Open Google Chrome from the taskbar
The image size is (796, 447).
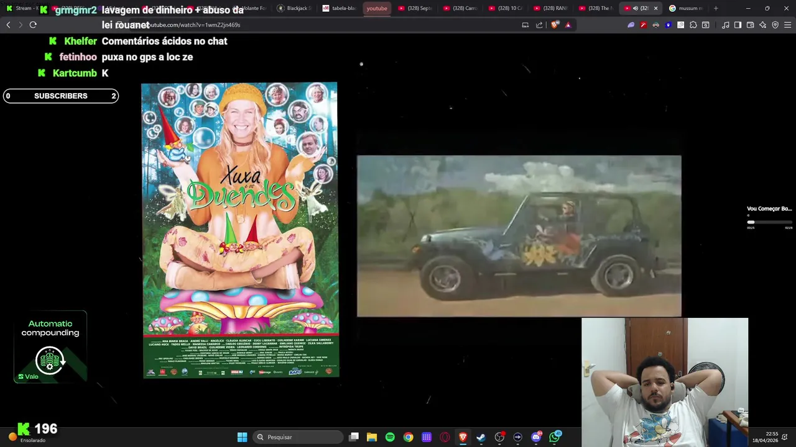tap(408, 437)
